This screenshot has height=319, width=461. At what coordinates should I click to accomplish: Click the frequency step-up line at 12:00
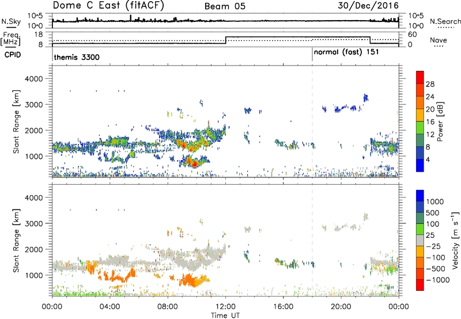(x=225, y=40)
